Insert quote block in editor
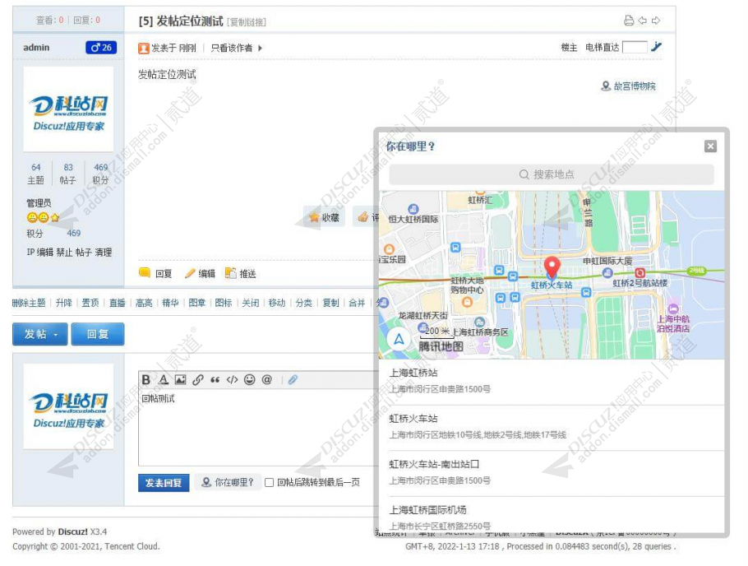Viewport: 748px width, 566px height. (215, 380)
